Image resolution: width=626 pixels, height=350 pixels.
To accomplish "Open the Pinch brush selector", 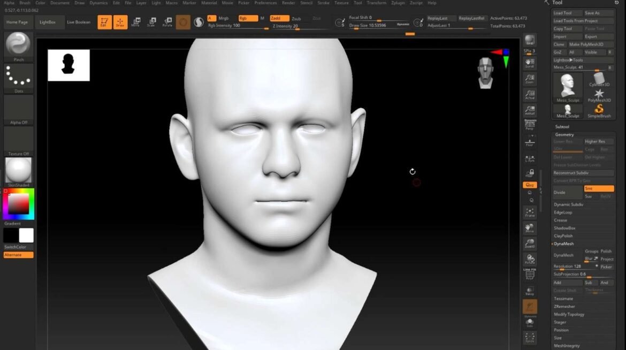I will [18, 44].
